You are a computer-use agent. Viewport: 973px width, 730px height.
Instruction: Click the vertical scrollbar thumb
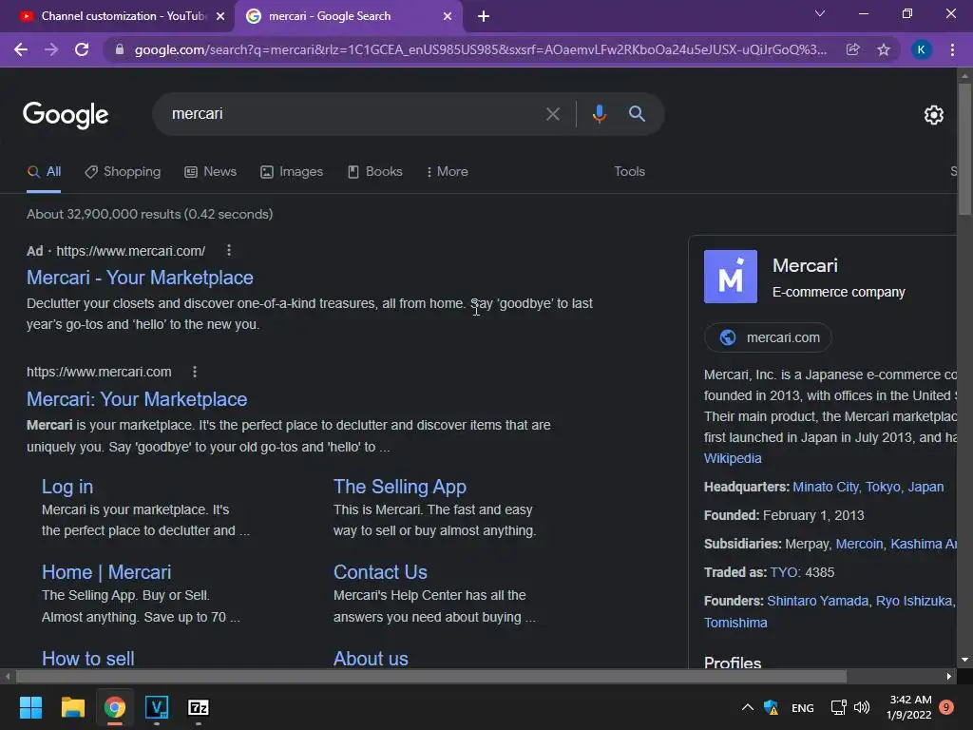[x=964, y=149]
